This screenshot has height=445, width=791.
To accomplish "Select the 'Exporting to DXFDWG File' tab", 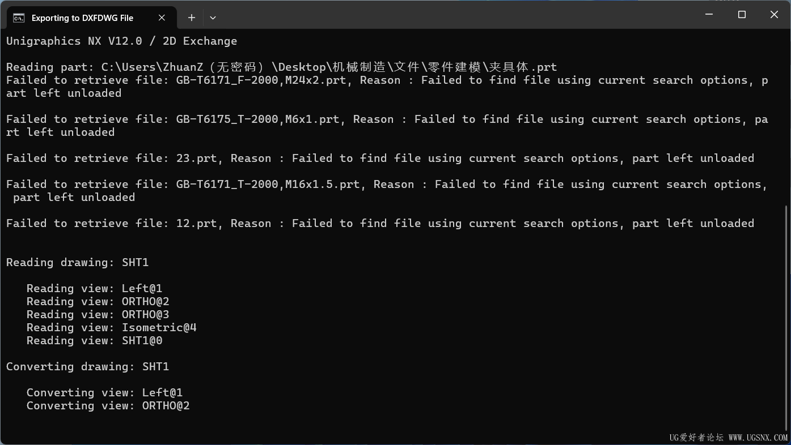I will pos(82,18).
